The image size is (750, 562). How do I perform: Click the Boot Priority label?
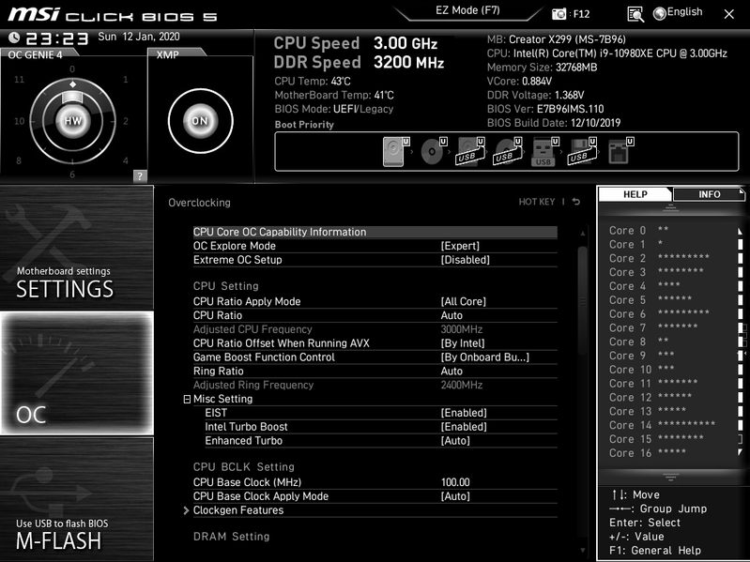click(x=304, y=125)
